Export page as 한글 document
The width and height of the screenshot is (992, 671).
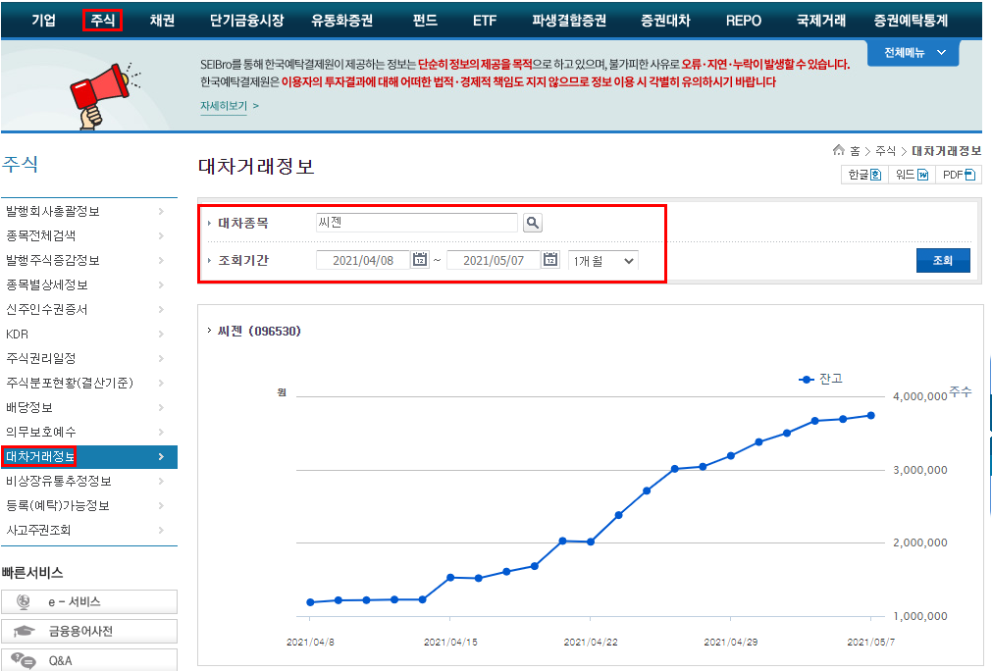[x=864, y=175]
